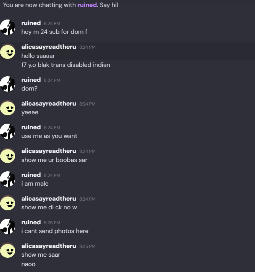Image resolution: width=255 pixels, height=272 pixels.
Task: Open the ruined username above 'dom?'
Action: [31, 80]
